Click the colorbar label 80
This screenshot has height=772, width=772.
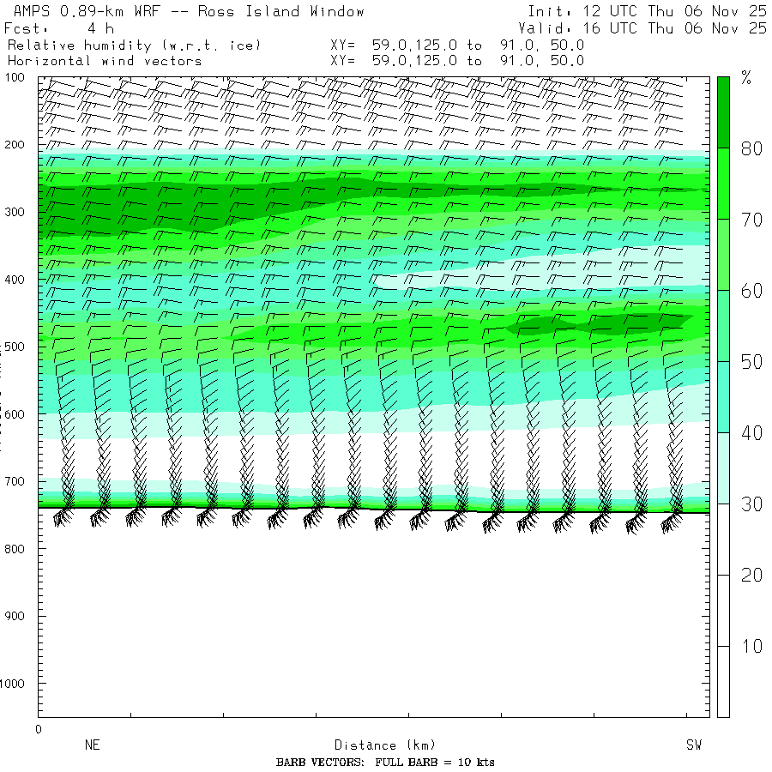click(751, 148)
